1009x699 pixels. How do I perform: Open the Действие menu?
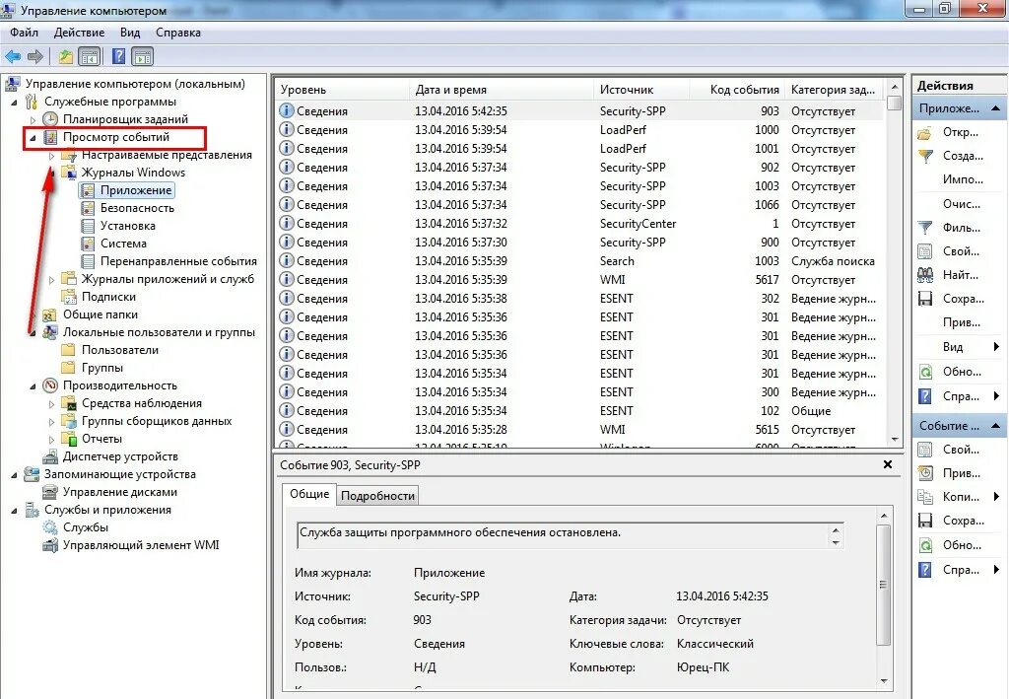tap(79, 33)
